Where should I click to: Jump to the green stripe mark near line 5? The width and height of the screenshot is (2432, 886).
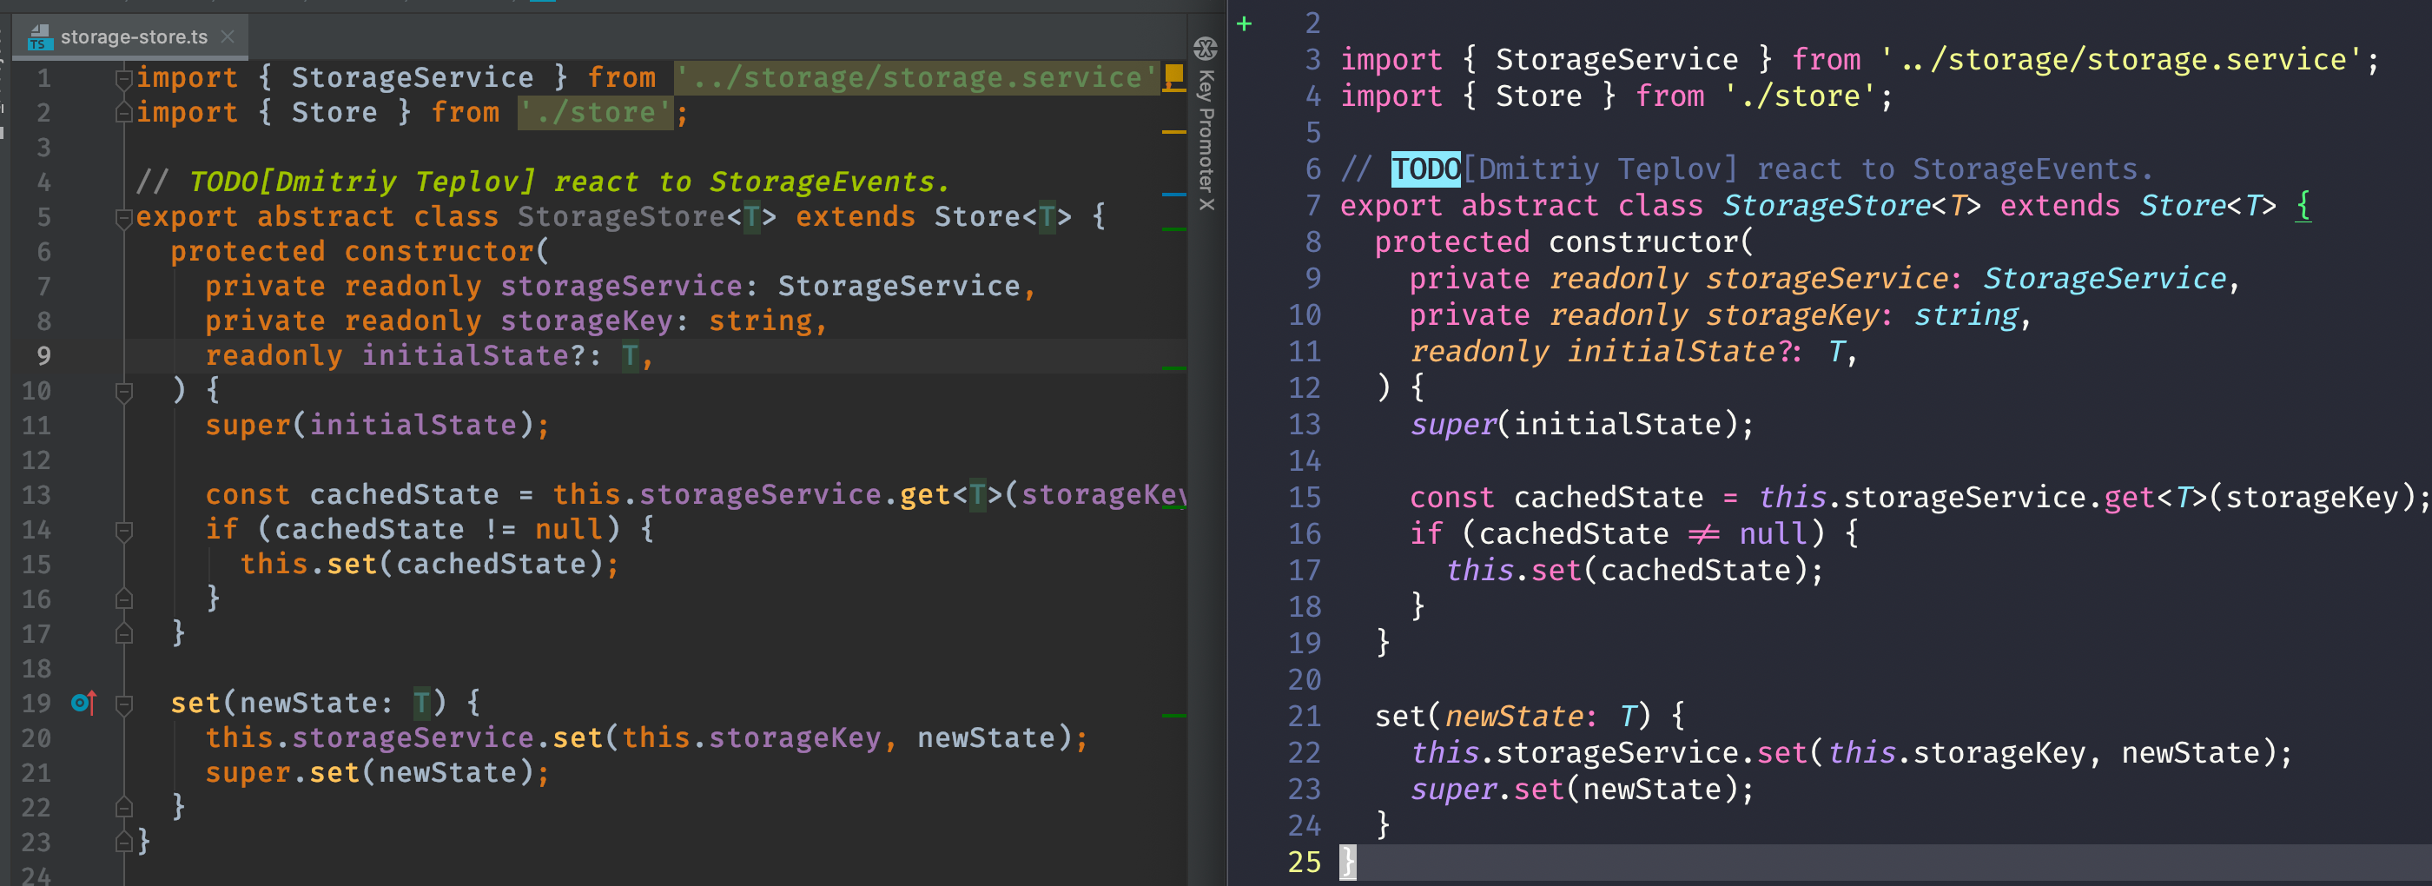click(x=1173, y=229)
